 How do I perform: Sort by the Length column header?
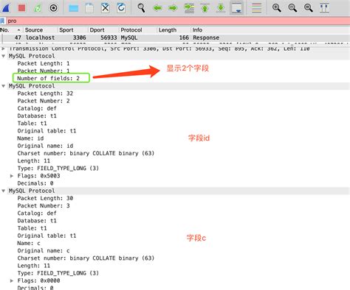coord(174,30)
